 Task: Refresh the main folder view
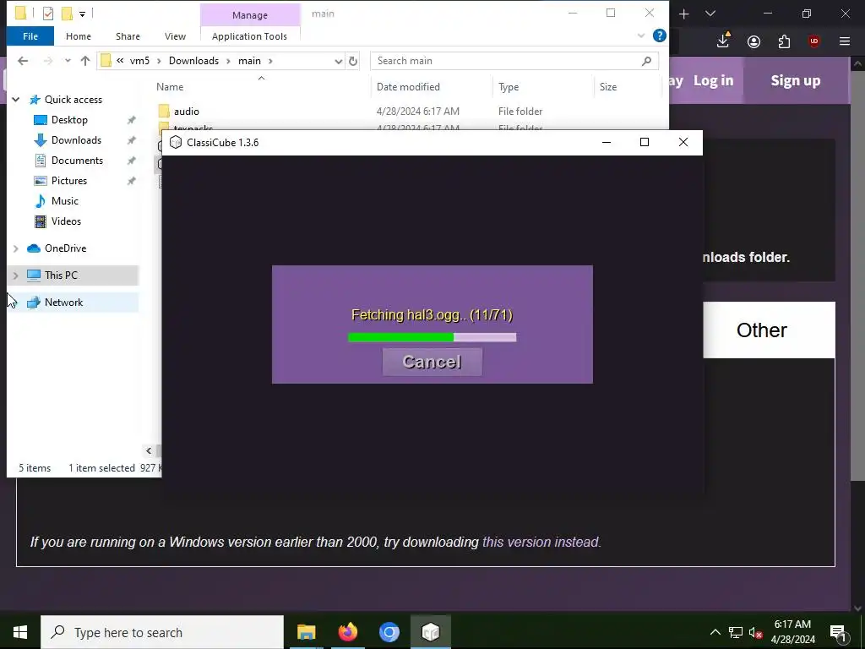click(x=353, y=61)
